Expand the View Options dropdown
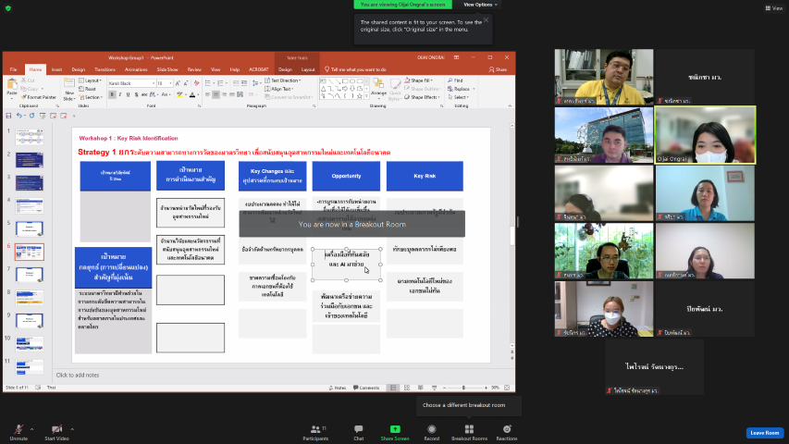Screen dimensions: 789x444 [480, 5]
